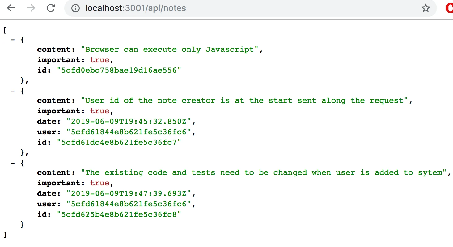This screenshot has width=453, height=247.
Task: Click the date value "2019-06-09T19:47:39.693Z"
Action: pyautogui.click(x=129, y=194)
